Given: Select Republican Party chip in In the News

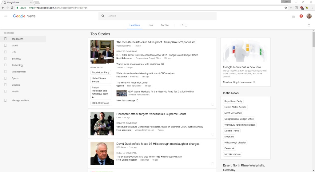Looking at the screenshot, I should pos(233,101).
